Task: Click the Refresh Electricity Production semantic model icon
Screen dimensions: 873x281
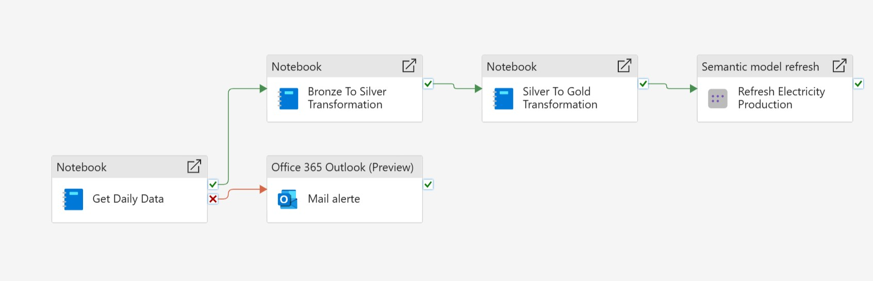Action: coord(718,98)
